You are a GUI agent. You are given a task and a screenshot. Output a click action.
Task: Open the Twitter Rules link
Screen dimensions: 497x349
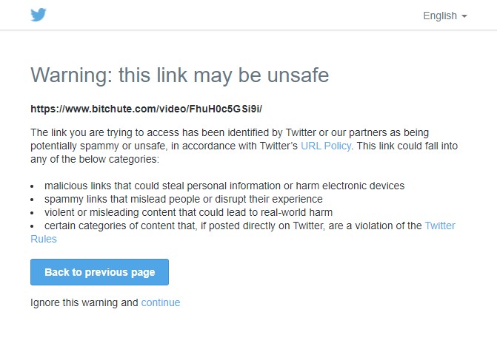(440, 226)
